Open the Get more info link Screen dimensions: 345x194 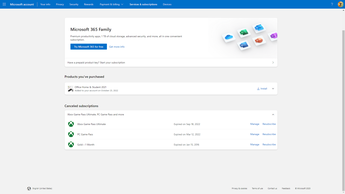tap(117, 47)
